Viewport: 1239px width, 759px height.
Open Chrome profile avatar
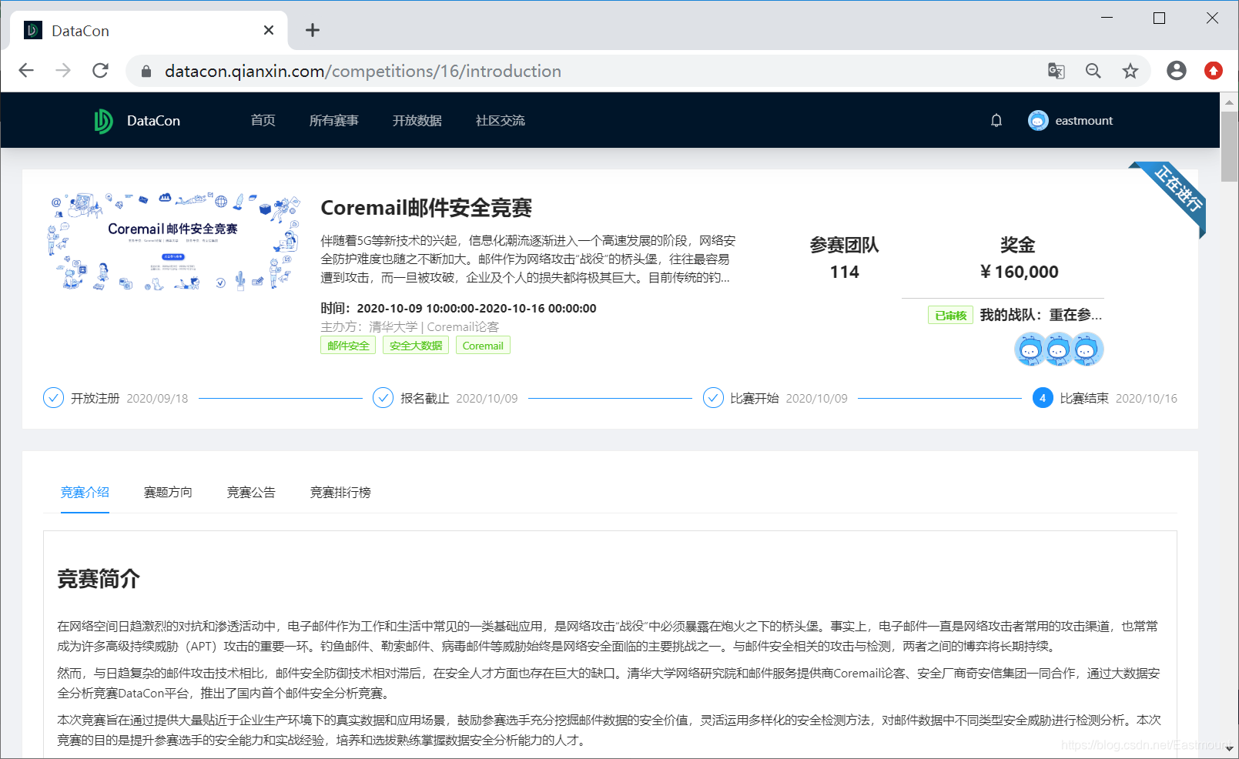[x=1177, y=71]
